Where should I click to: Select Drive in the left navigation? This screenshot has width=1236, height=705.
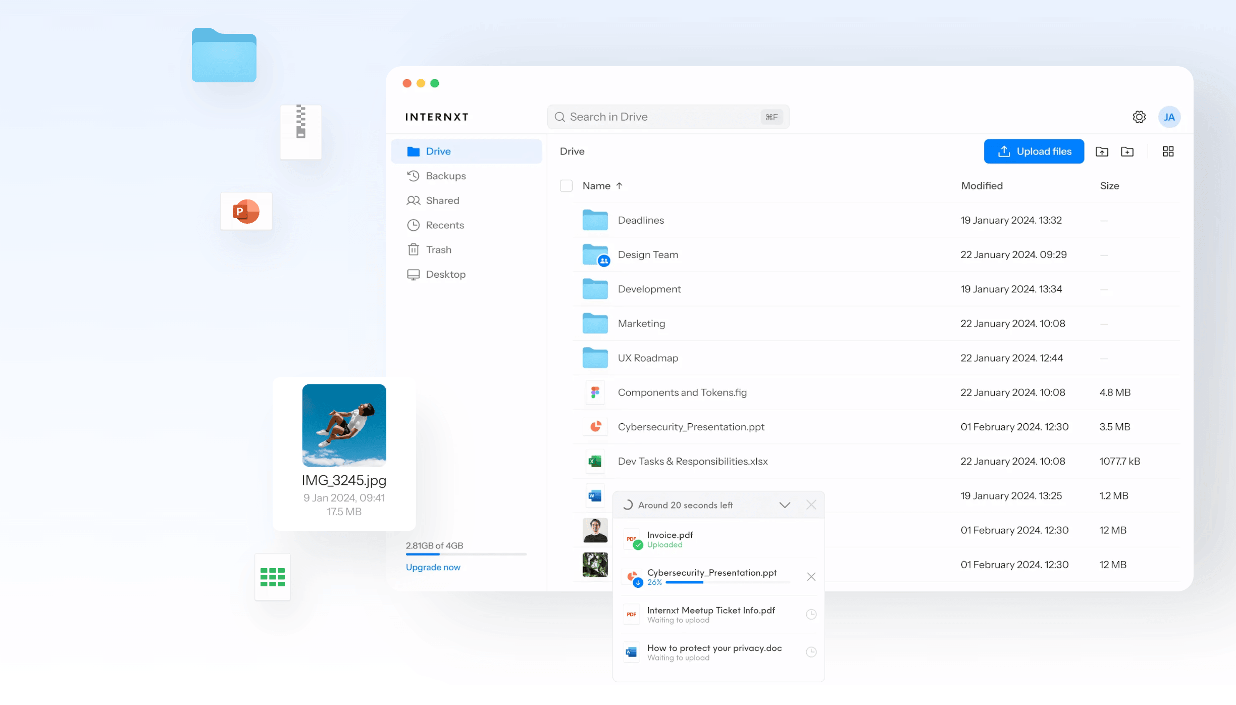point(437,151)
